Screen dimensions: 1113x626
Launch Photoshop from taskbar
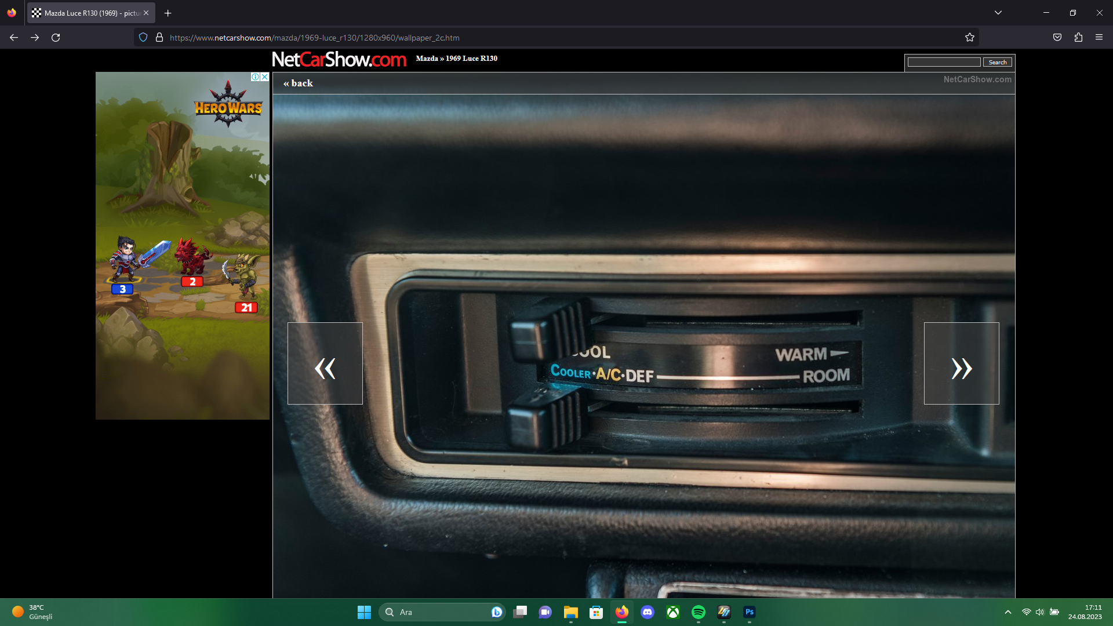coord(750,612)
